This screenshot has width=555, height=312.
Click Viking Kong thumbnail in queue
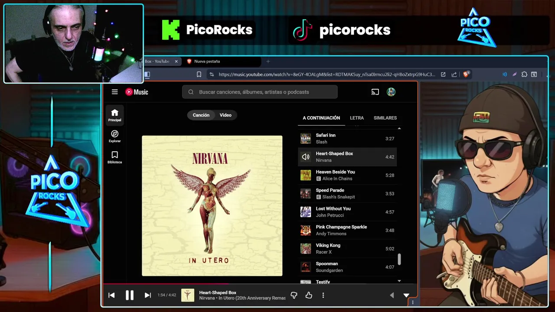tap(306, 249)
